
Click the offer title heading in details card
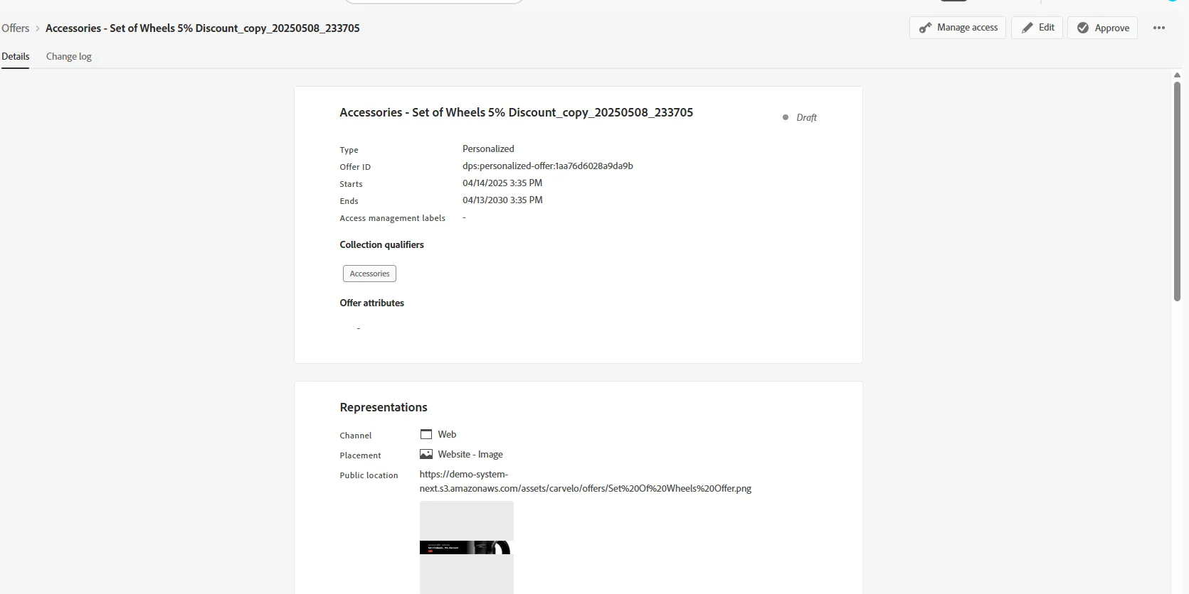(517, 112)
